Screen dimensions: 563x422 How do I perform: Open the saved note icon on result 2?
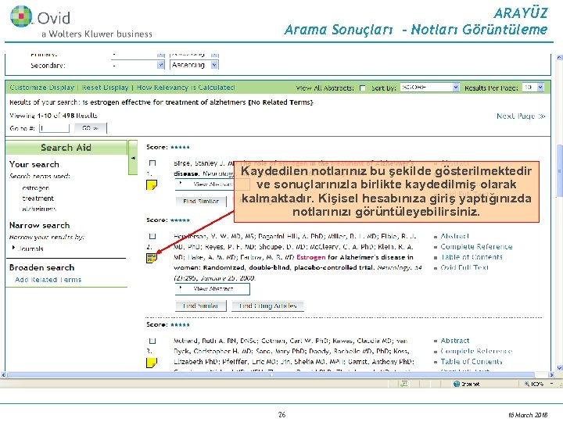[152, 258]
